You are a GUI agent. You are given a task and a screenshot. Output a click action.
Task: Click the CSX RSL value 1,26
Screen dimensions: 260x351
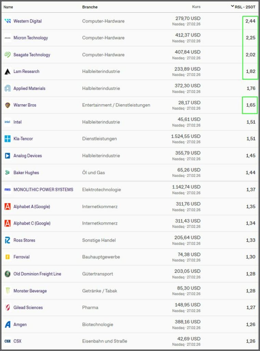click(250, 341)
